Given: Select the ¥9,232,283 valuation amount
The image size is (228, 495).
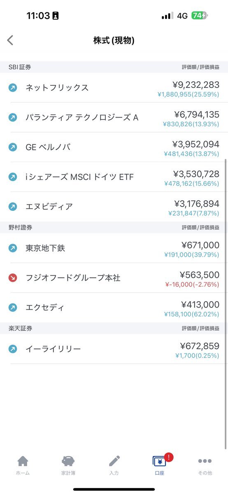Looking at the screenshot, I should coord(196,85).
